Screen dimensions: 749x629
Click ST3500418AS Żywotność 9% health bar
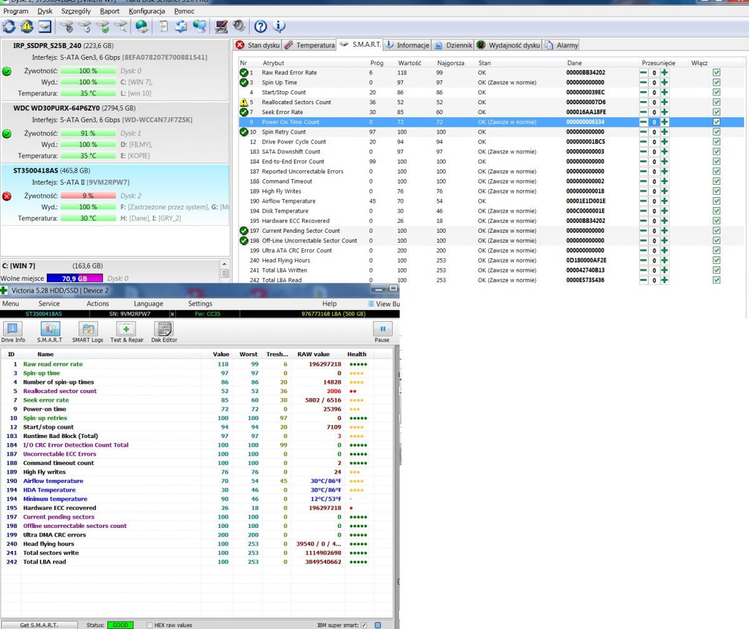[88, 196]
